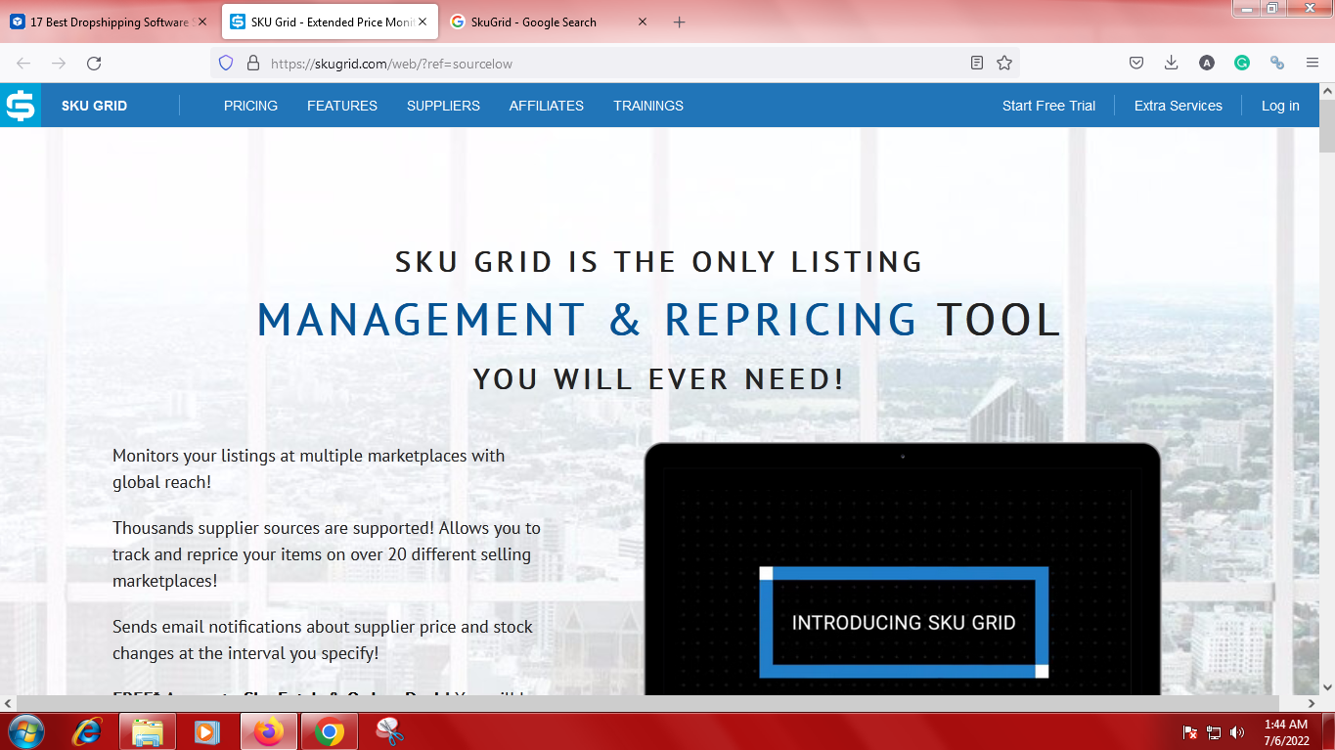Open the PRICING menu item
1335x750 pixels.
(250, 106)
